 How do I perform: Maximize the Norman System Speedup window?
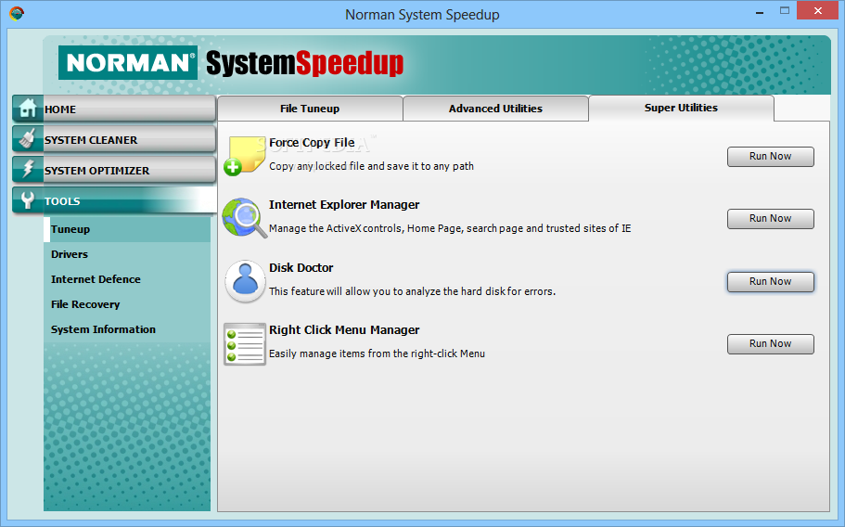[x=785, y=11]
